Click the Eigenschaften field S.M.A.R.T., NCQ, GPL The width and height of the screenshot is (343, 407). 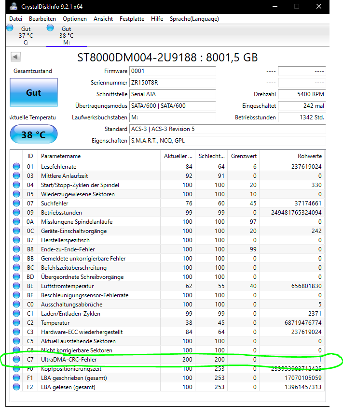[x=227, y=141]
